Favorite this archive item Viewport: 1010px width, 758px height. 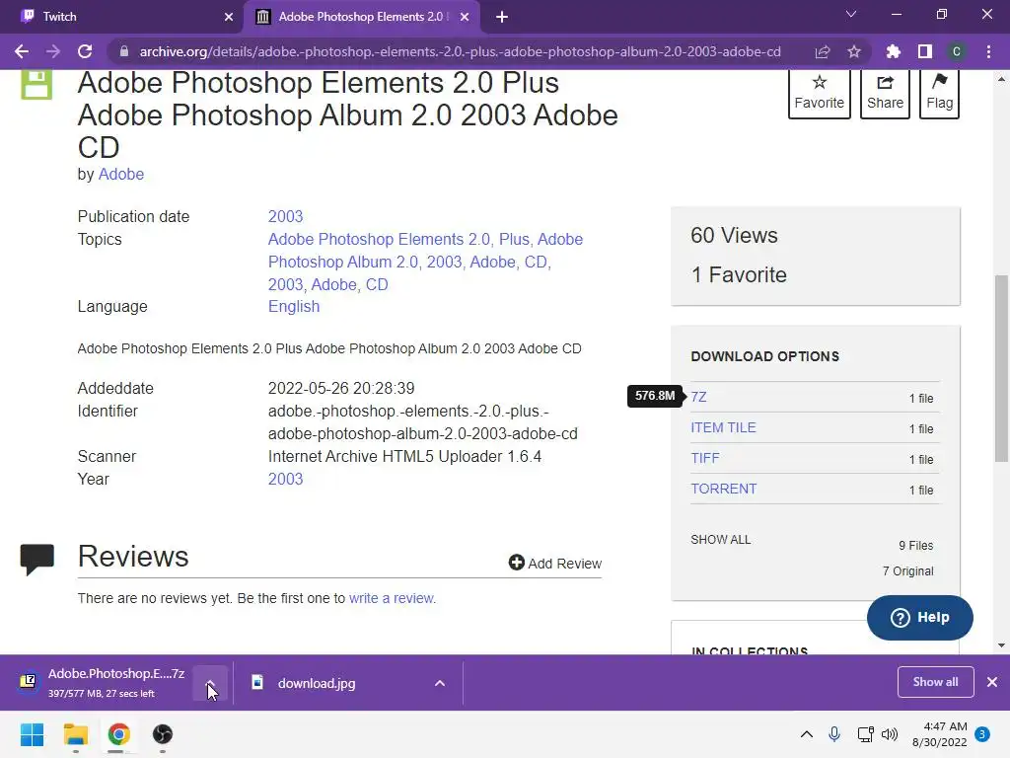coord(820,94)
